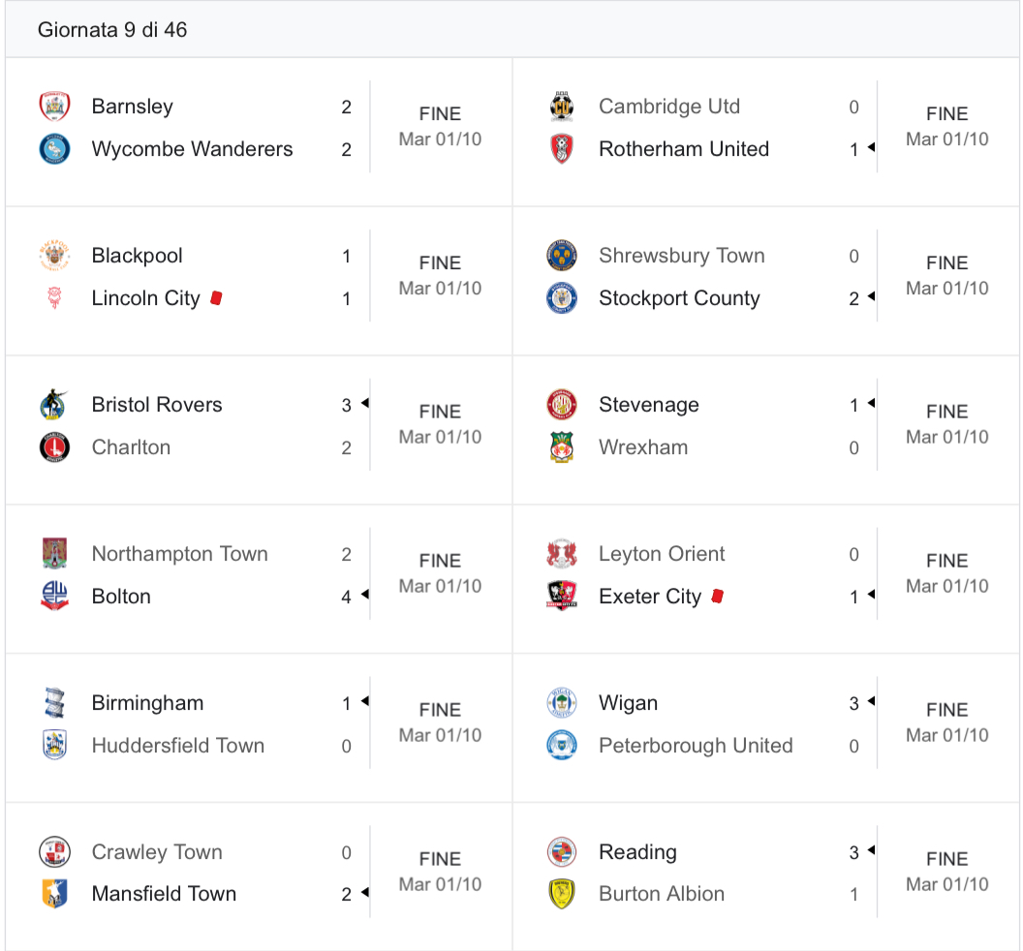Click the Bolton club crest icon
The width and height of the screenshot is (1023, 951).
point(55,597)
